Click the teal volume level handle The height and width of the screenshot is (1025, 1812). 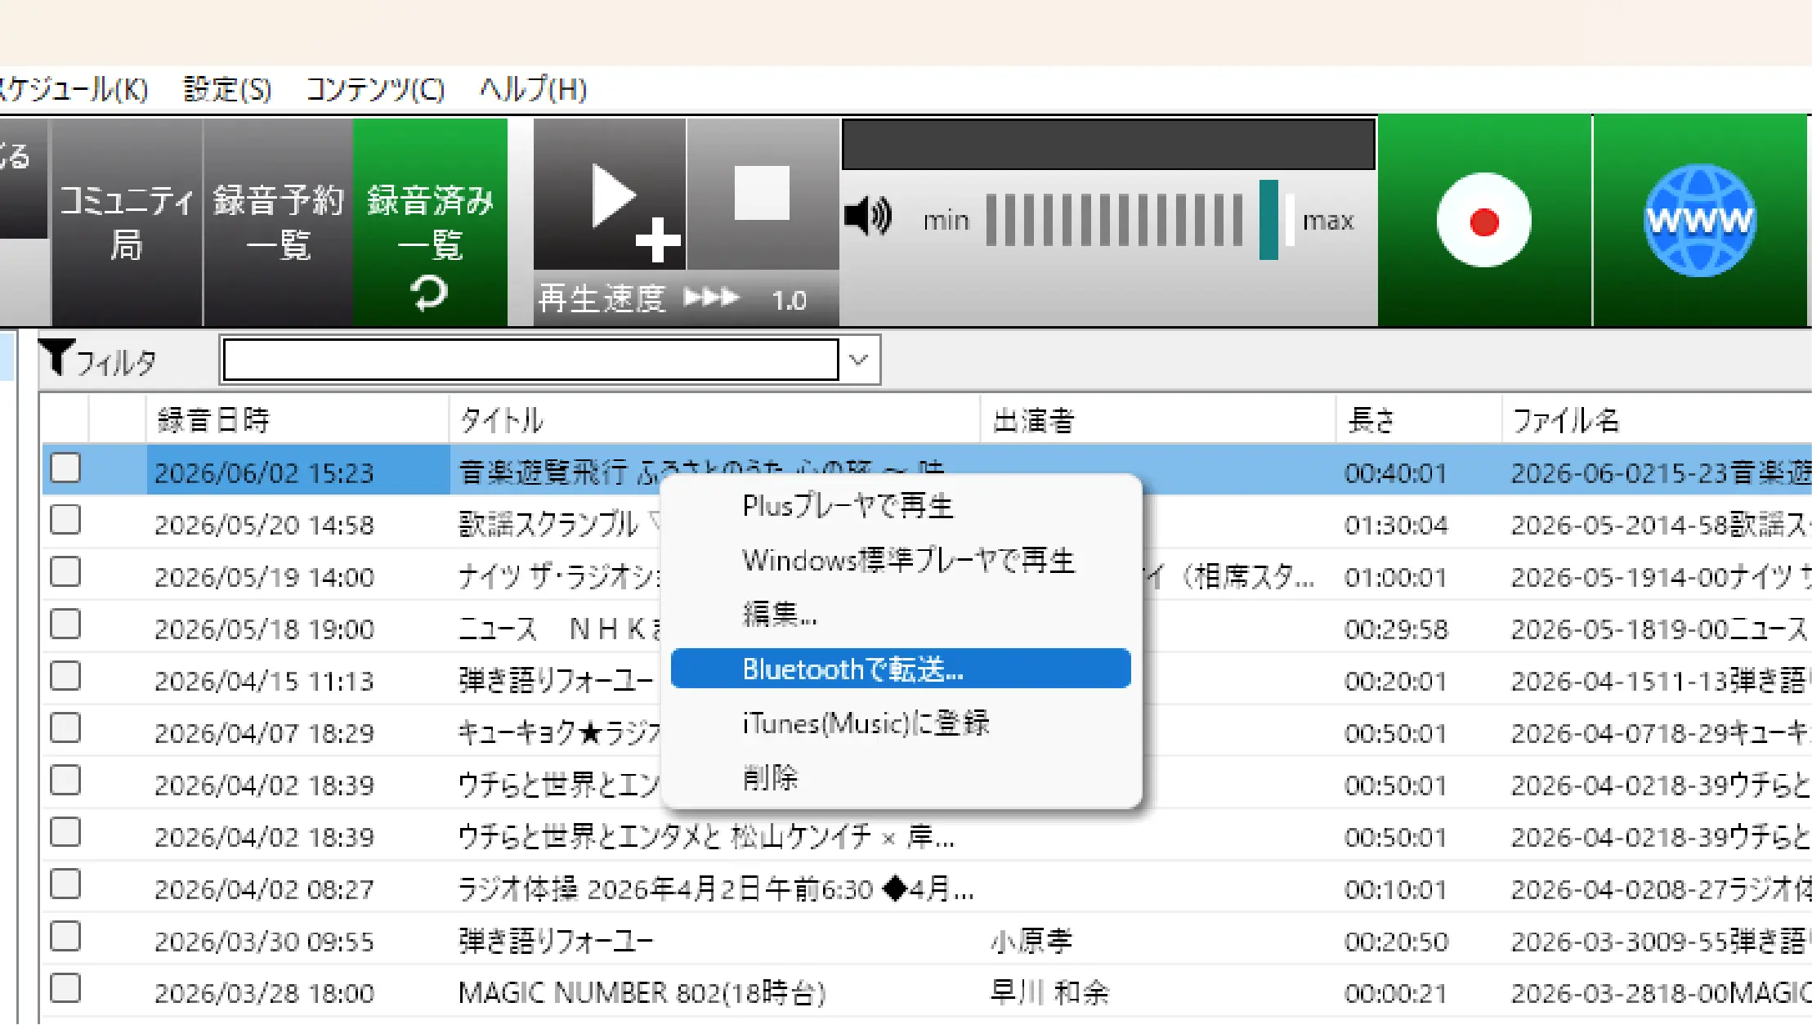pos(1268,219)
